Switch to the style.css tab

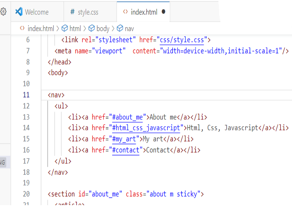click(90, 12)
